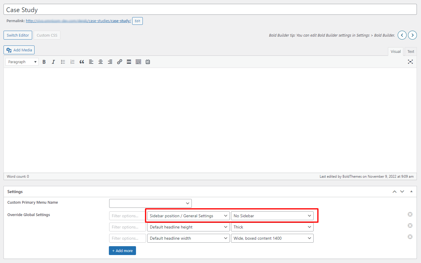Click the calendar icon in the editor toolbar
421x263 pixels.
pyautogui.click(x=148, y=62)
